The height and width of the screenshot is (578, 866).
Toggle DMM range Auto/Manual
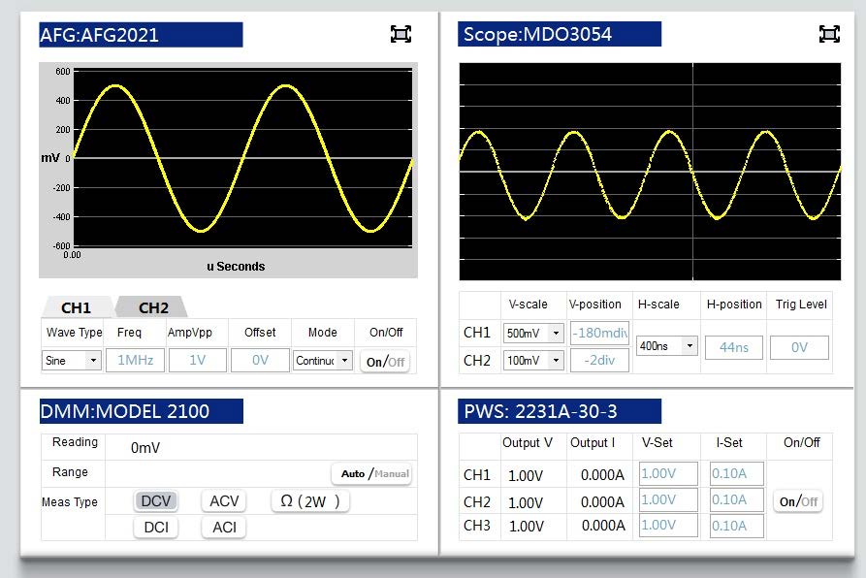(x=373, y=474)
